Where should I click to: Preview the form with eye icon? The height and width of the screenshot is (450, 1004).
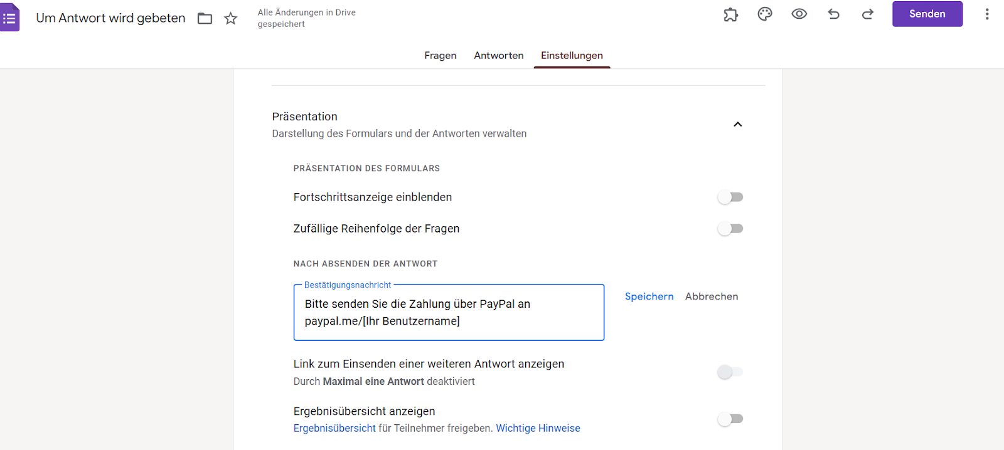(799, 14)
